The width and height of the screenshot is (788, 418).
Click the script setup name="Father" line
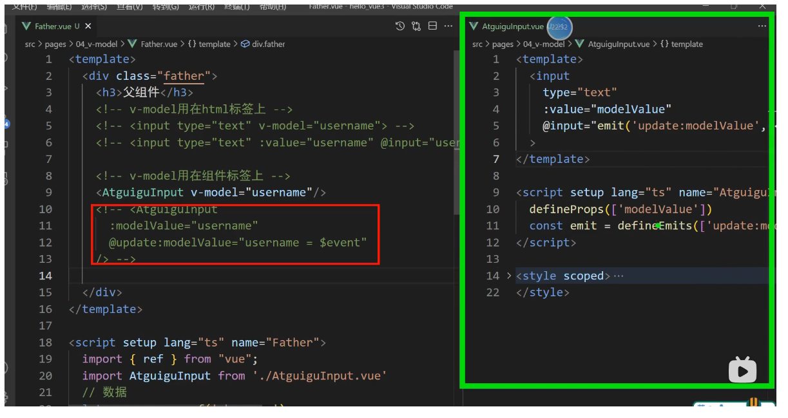(x=198, y=343)
